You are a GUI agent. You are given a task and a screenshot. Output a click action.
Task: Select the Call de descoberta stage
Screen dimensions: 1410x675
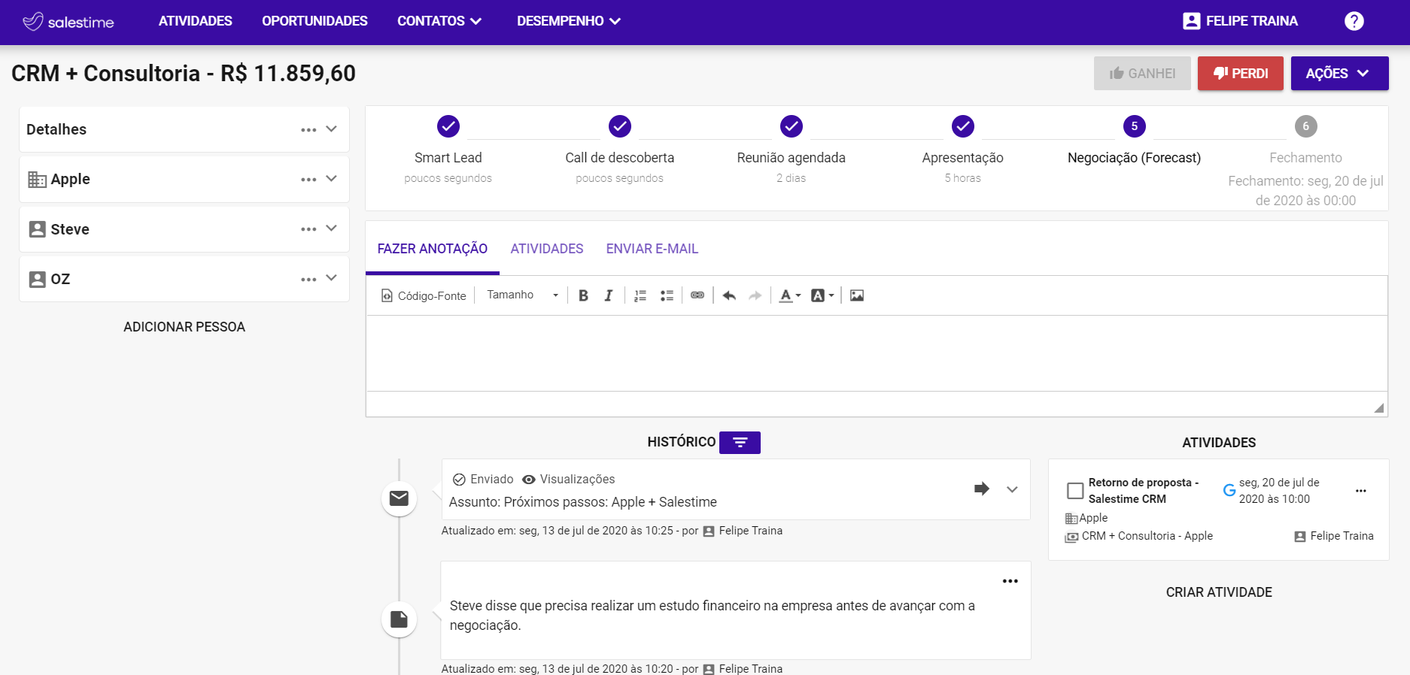(620, 126)
